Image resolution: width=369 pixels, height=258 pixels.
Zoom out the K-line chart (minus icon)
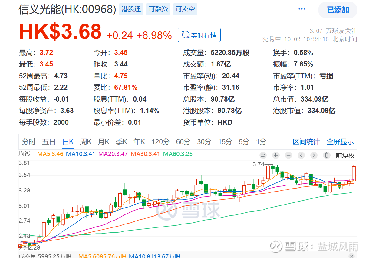pyautogui.click(x=288, y=155)
